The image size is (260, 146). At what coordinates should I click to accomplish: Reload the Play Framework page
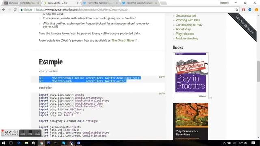click(15, 10)
